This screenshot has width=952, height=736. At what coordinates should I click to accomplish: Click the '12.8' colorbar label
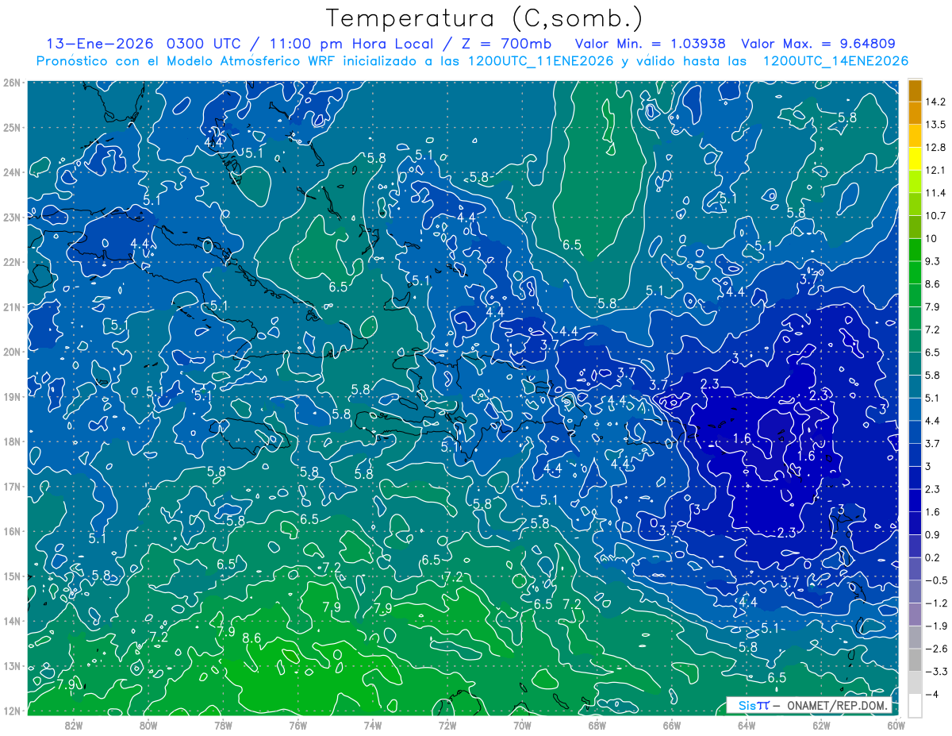935,148
